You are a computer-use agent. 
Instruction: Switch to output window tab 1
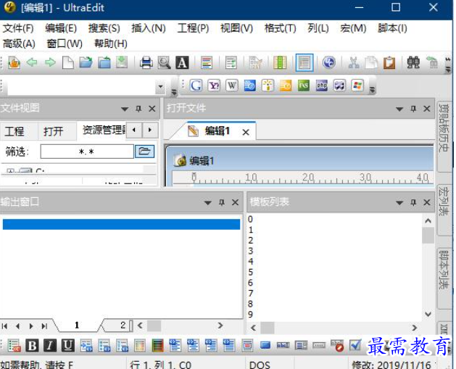(77, 325)
